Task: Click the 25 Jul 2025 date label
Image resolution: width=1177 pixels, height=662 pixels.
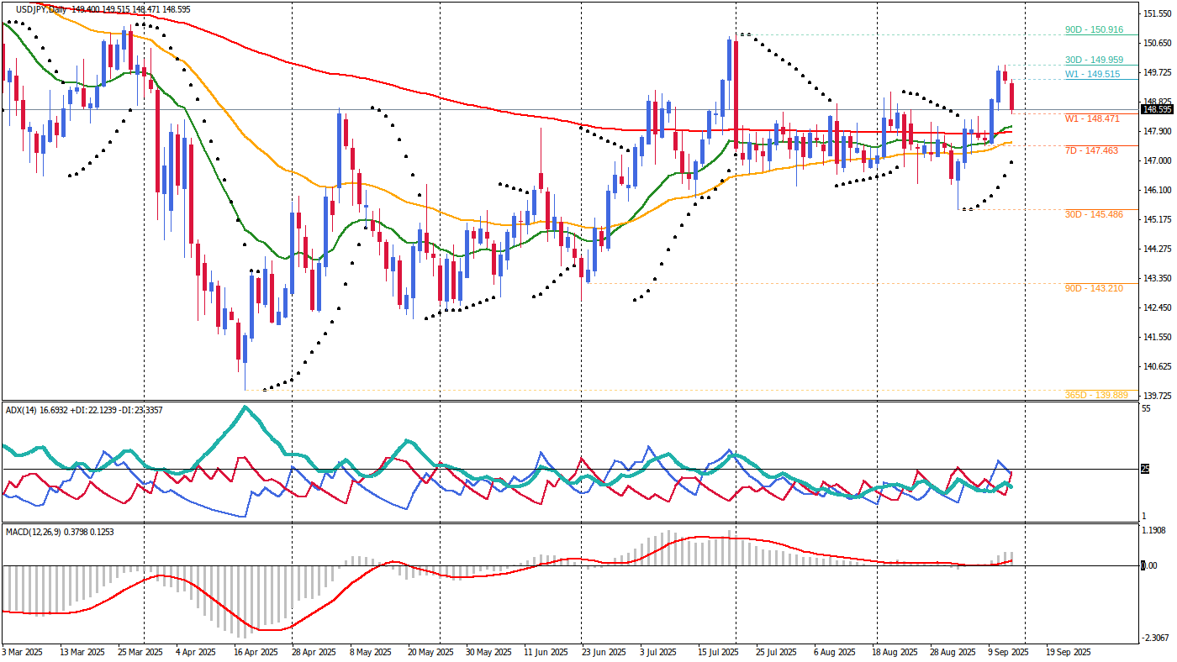Action: [776, 652]
